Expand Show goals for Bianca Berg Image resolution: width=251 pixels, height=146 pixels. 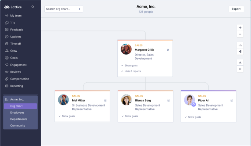click(130, 116)
